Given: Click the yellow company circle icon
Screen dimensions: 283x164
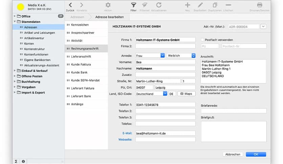Looking at the screenshot, I should [20, 7].
